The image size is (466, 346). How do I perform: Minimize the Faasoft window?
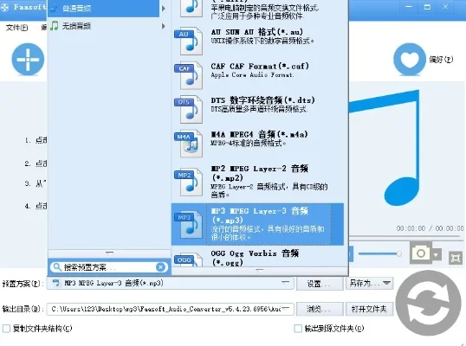point(409,7)
